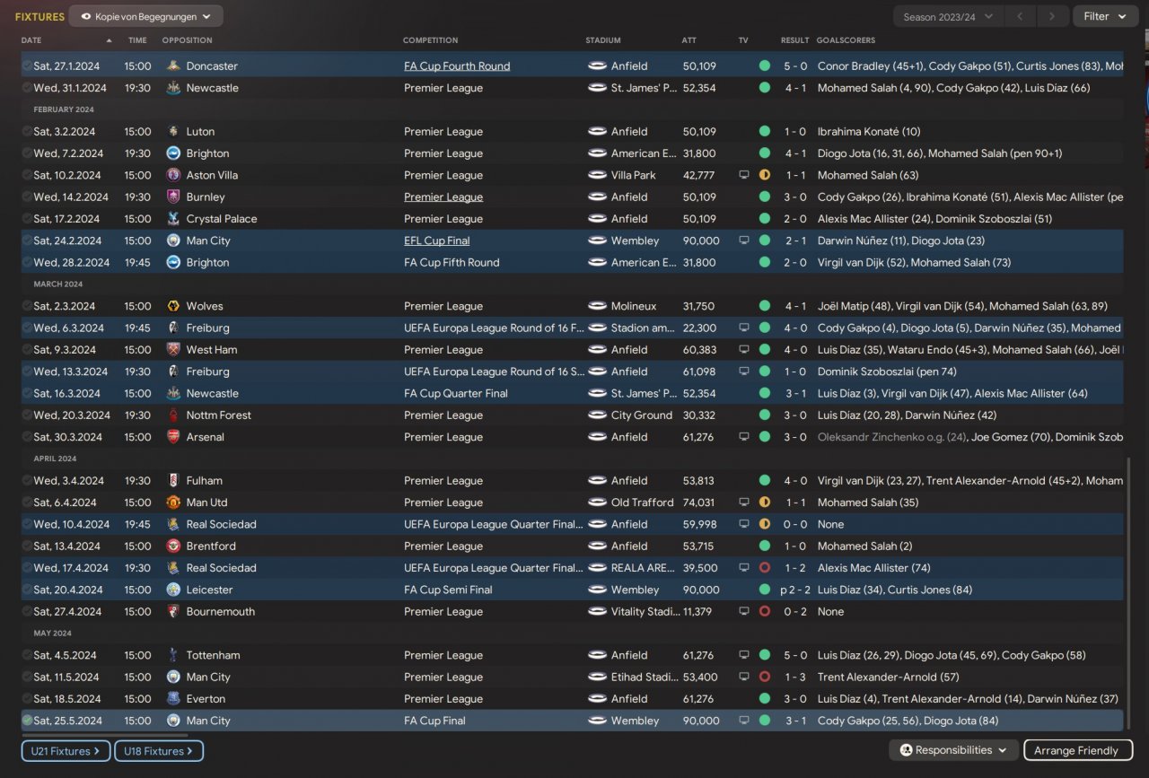Click the Wolves club badge
This screenshot has height=778, width=1149.
click(x=173, y=306)
